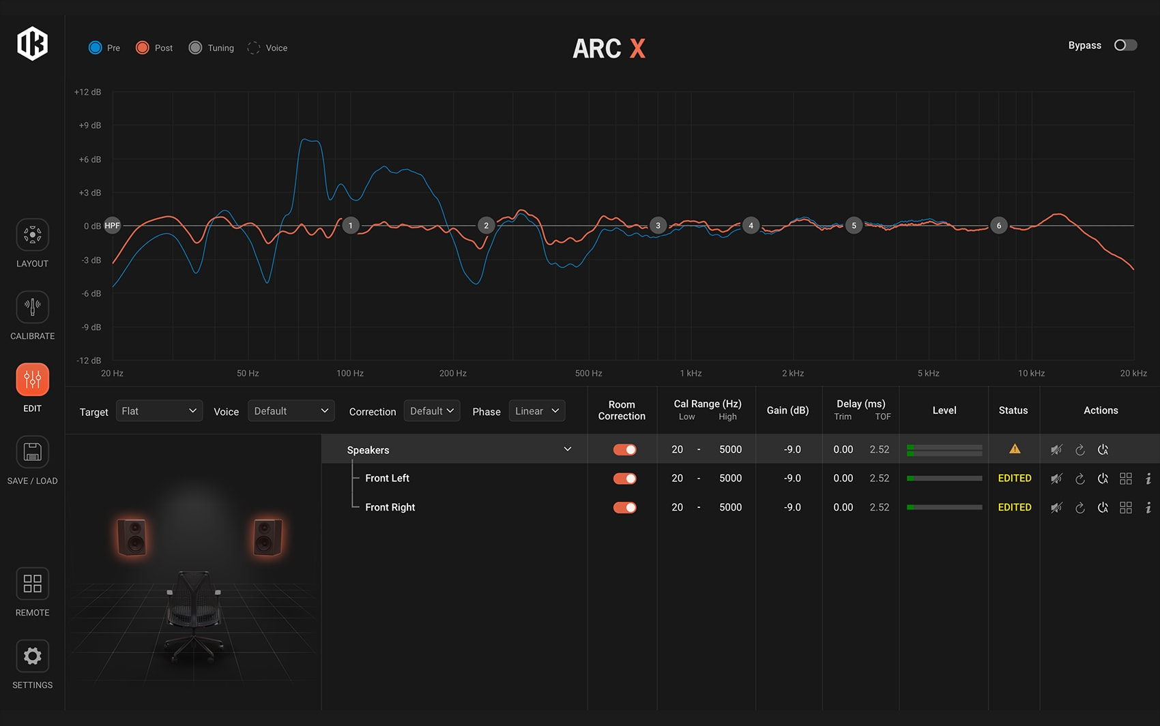
Task: Click the HPF filter node on graph
Action: pyautogui.click(x=112, y=226)
